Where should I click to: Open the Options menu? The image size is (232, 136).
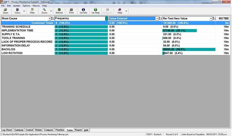[x=26, y=6]
